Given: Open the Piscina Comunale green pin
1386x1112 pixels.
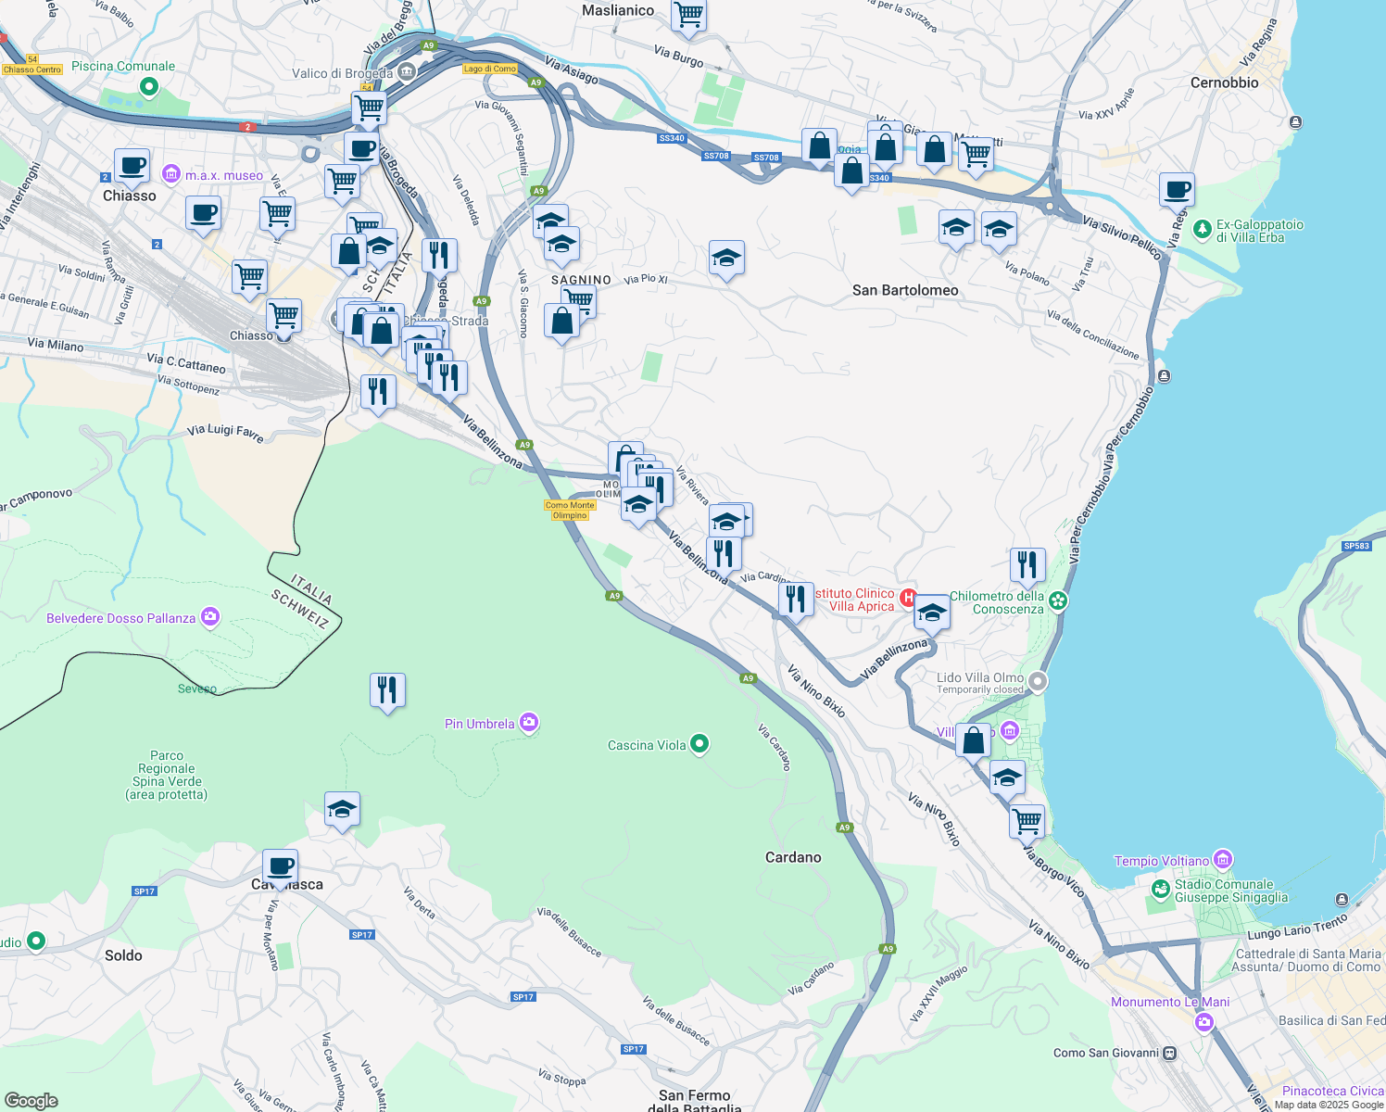Looking at the screenshot, I should pyautogui.click(x=148, y=87).
